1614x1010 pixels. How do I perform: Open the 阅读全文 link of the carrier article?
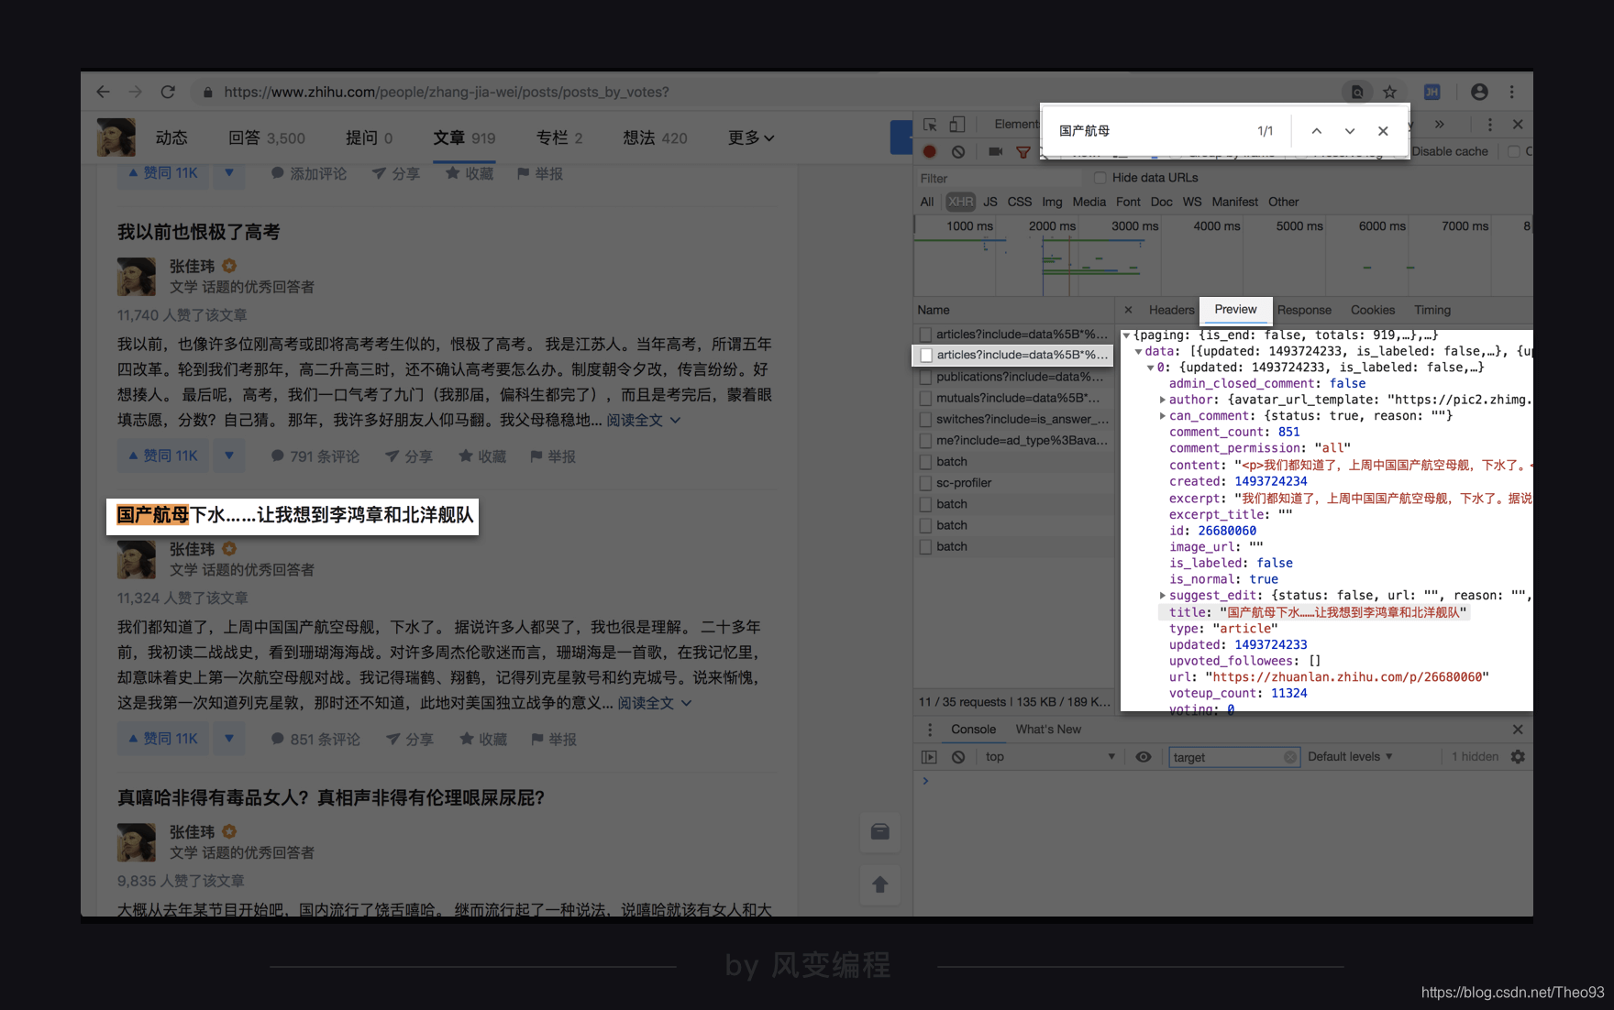645,703
